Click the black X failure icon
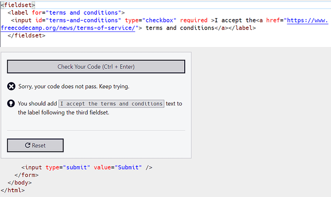 (11, 86)
